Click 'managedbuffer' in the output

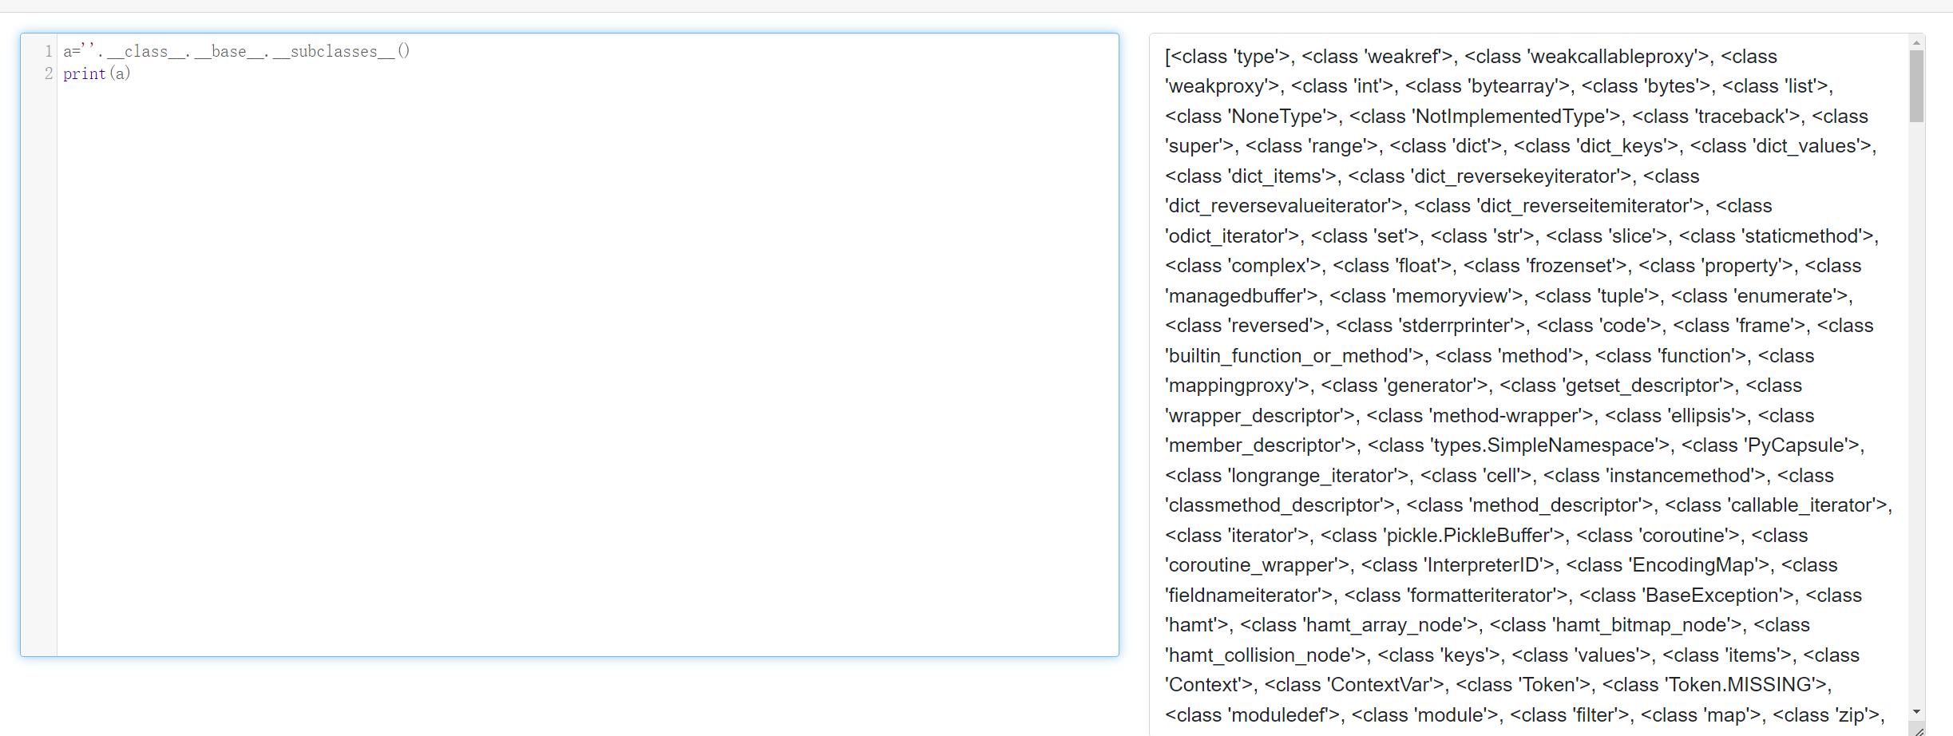[1235, 296]
